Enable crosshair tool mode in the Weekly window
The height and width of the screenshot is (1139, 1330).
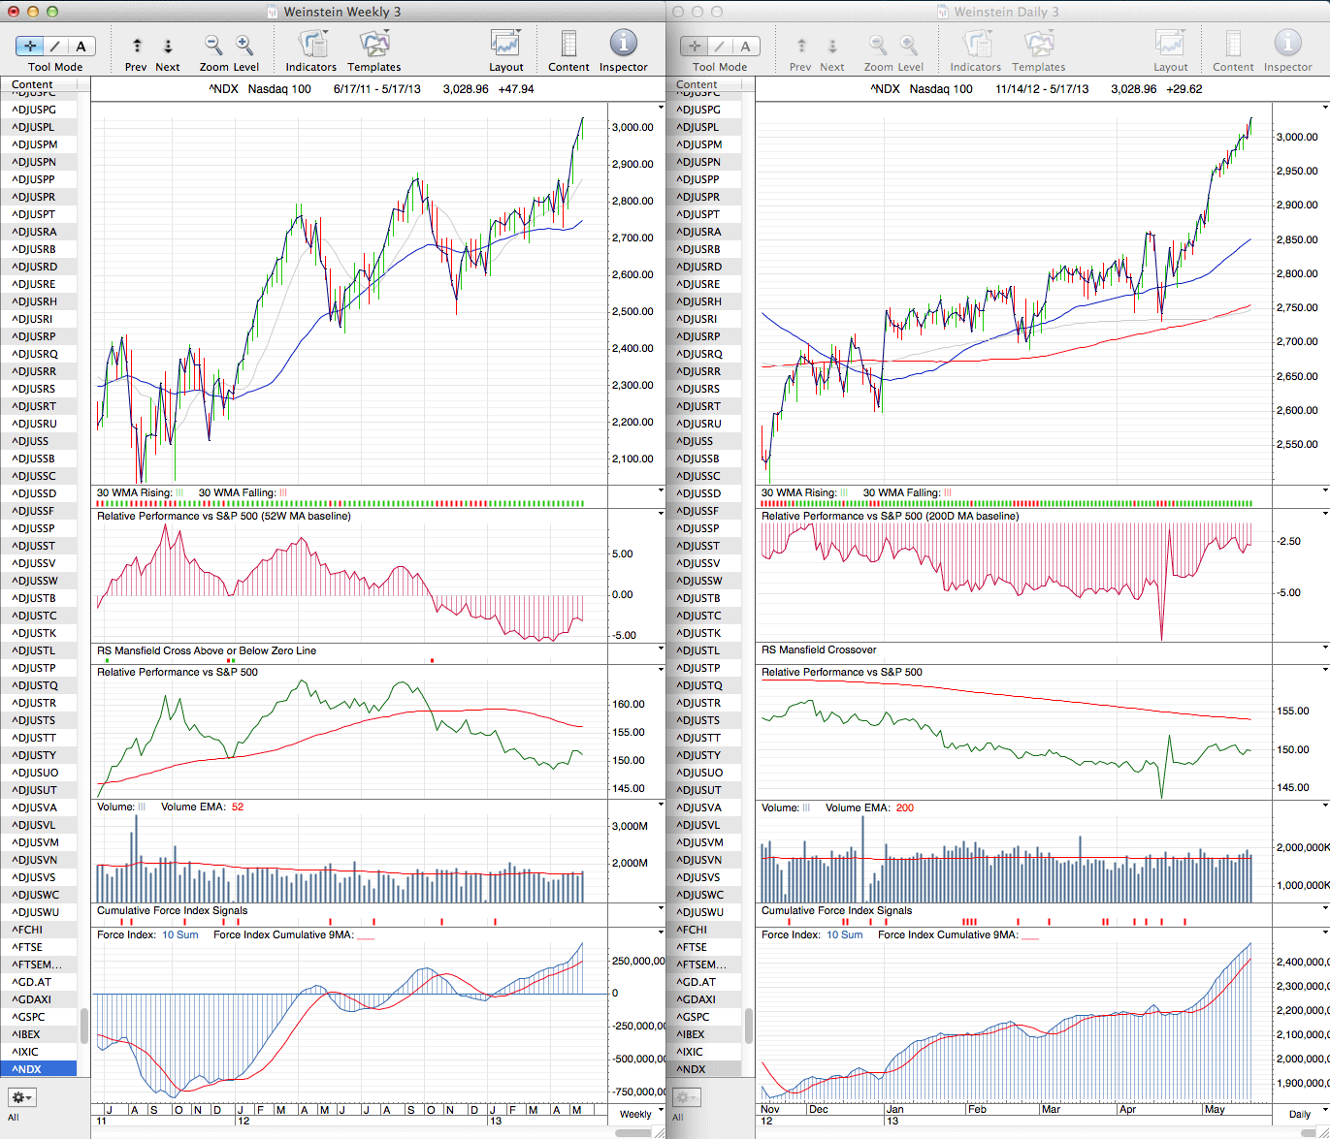(x=30, y=46)
